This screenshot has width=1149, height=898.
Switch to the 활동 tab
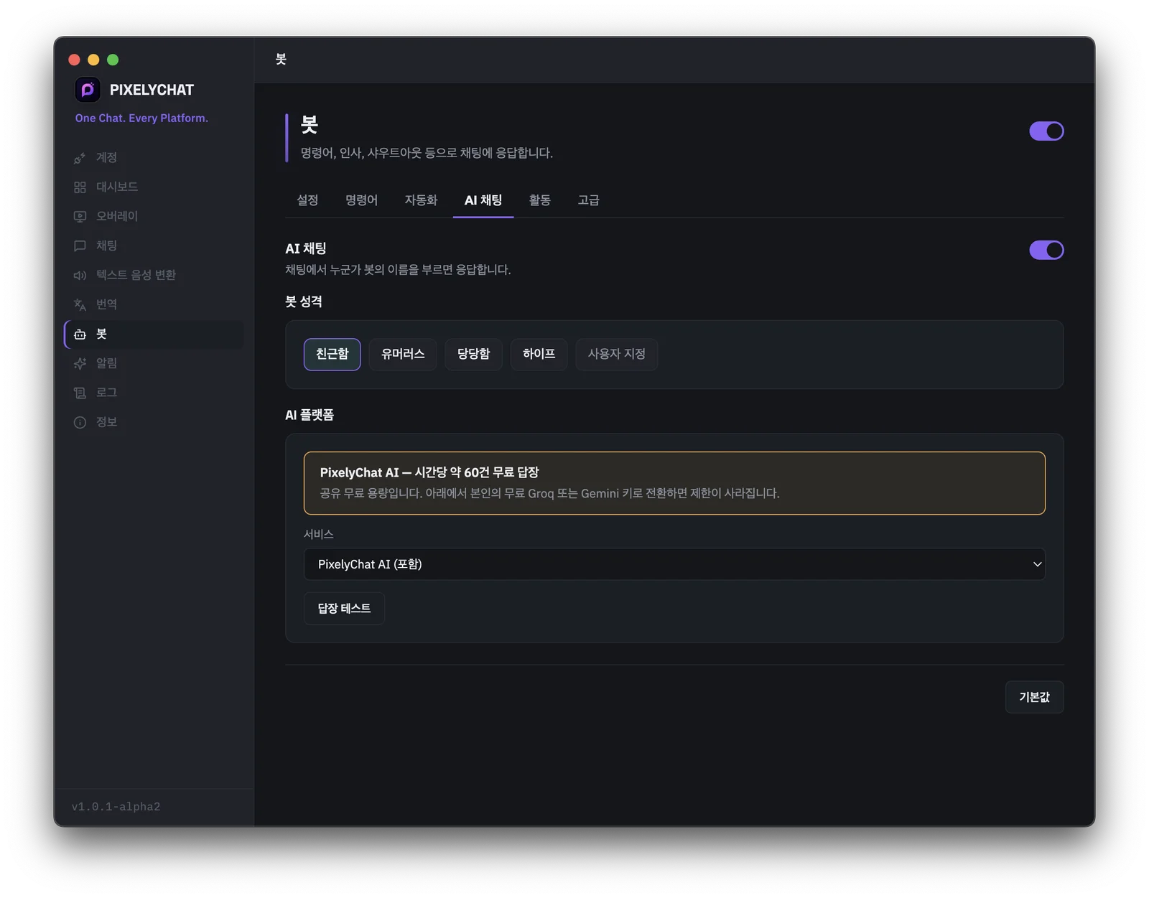point(539,200)
